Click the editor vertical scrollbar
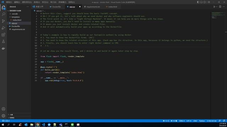 click(x=226, y=66)
